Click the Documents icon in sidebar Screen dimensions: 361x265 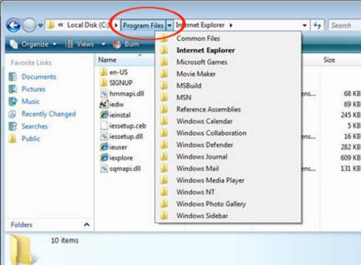[x=13, y=77]
